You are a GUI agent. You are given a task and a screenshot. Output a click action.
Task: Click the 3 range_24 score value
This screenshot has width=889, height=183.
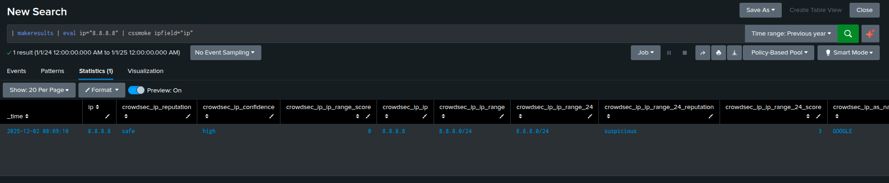coord(820,131)
